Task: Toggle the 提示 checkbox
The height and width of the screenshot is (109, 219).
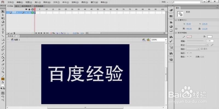Action: click(202, 49)
